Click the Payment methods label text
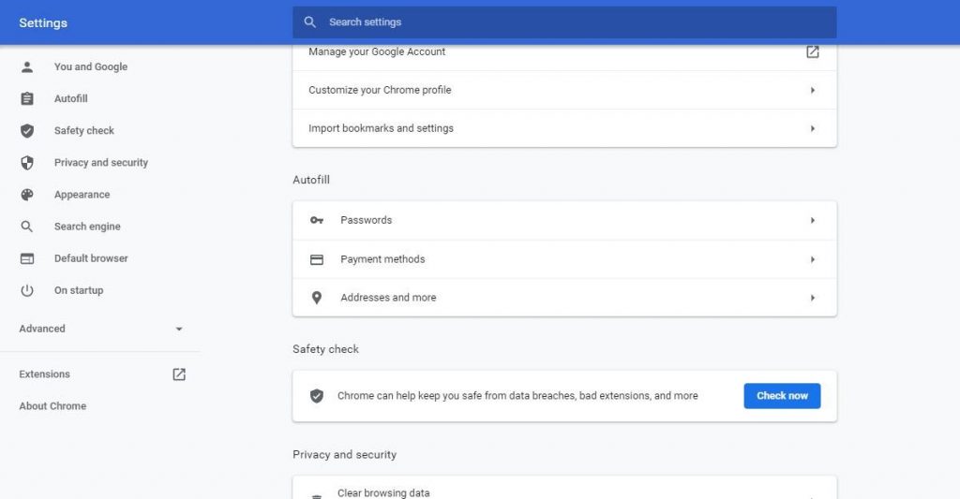 click(382, 259)
